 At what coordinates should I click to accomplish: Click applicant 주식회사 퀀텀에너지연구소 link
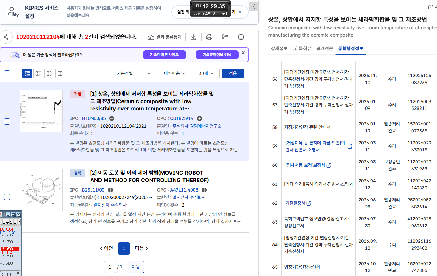(x=197, y=126)
